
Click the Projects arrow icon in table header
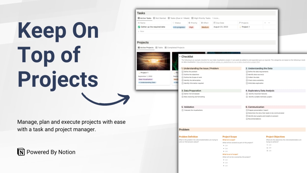(x=240, y=22)
